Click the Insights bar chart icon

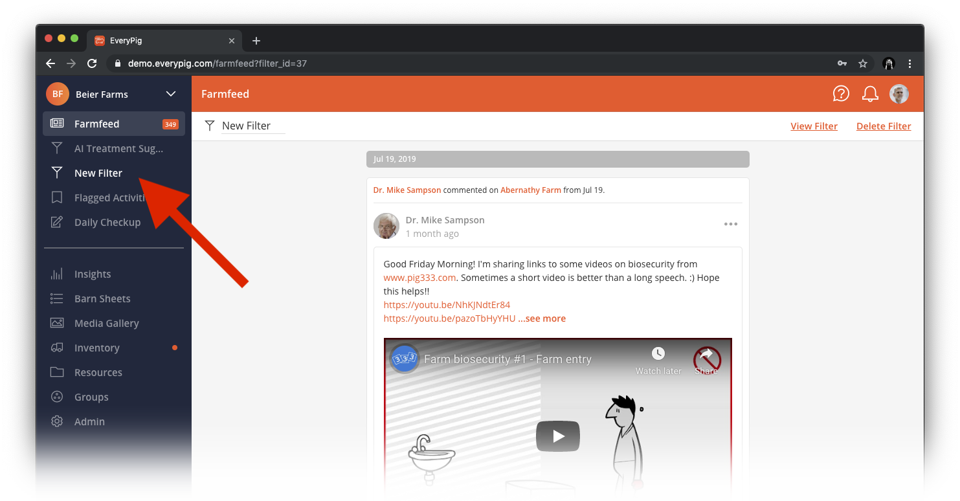pyautogui.click(x=57, y=274)
